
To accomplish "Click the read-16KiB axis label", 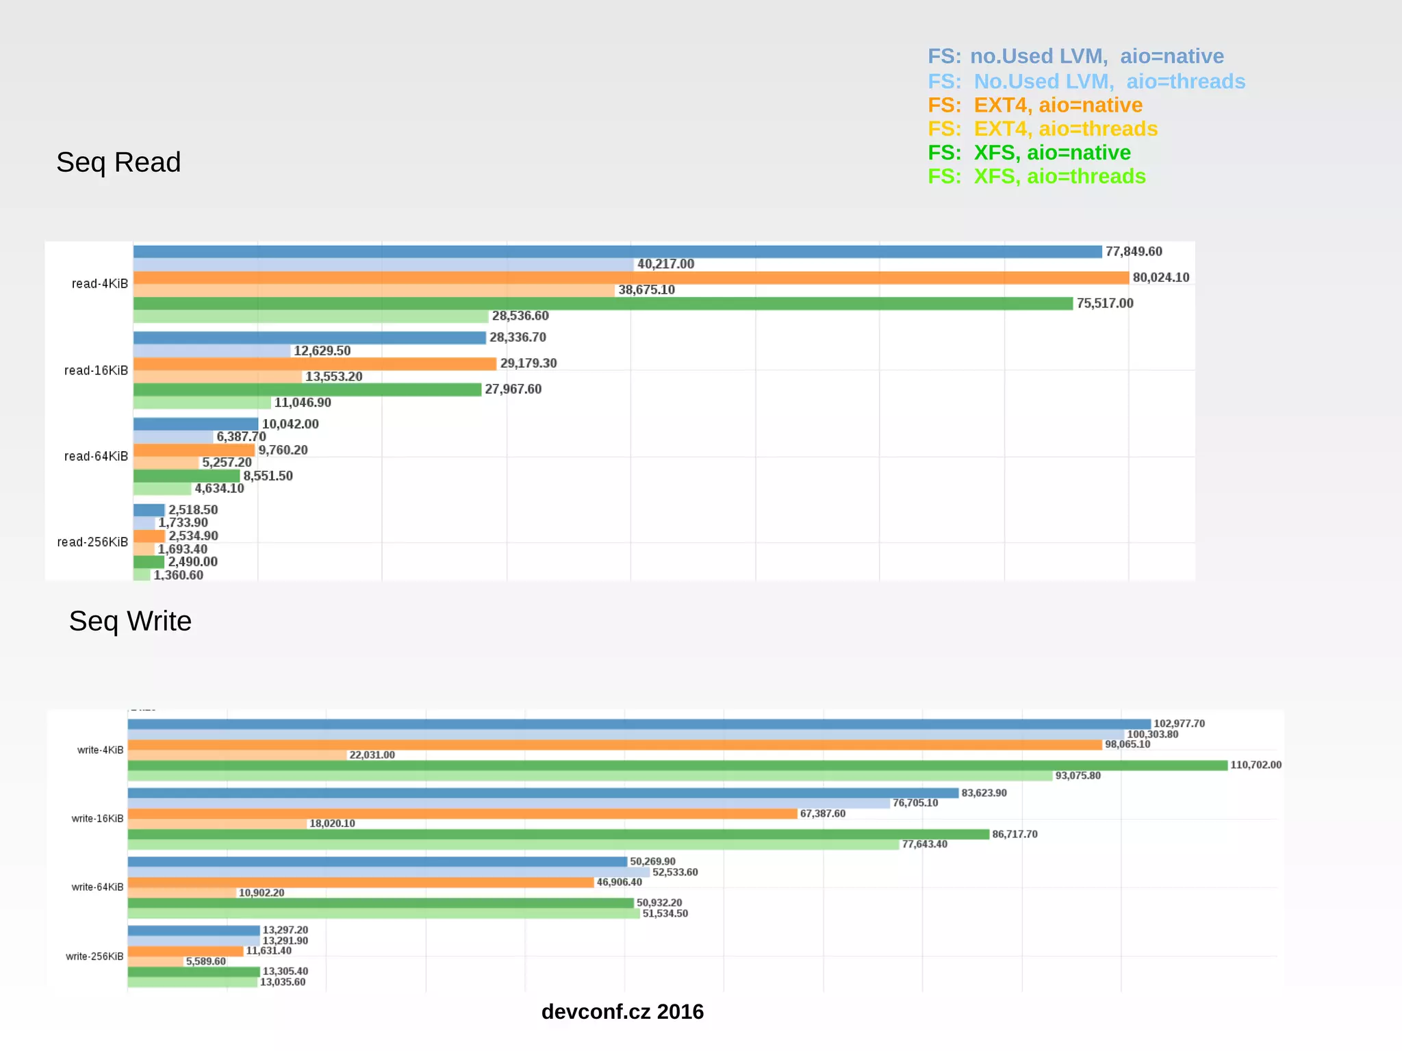I will (x=96, y=370).
